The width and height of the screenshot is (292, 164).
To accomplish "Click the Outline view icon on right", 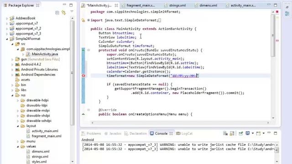I will 287,14.
